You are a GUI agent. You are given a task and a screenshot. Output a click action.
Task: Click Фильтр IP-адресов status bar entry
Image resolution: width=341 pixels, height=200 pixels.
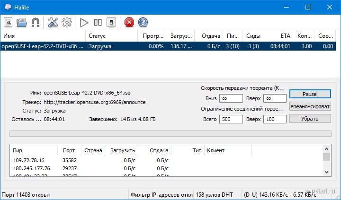(x=162, y=195)
